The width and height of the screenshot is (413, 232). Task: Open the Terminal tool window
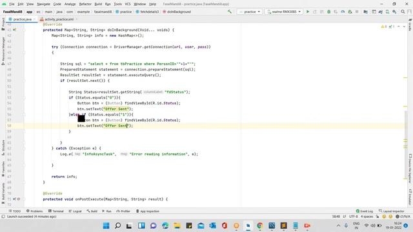pos(56,211)
